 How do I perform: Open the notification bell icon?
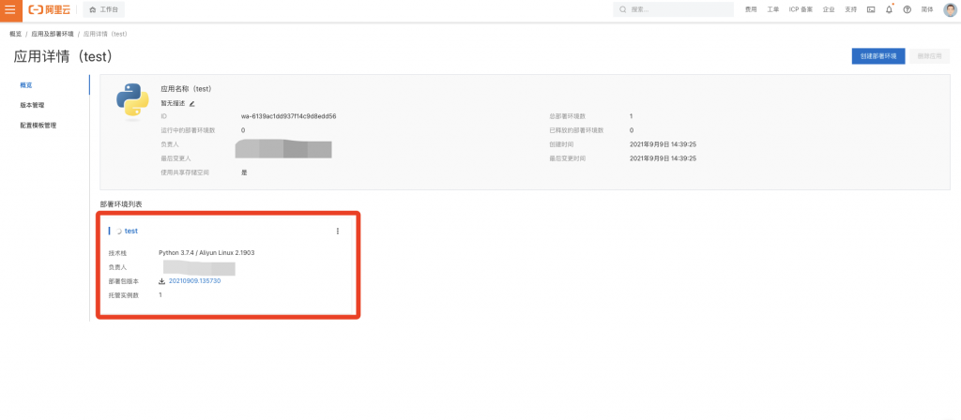(890, 9)
